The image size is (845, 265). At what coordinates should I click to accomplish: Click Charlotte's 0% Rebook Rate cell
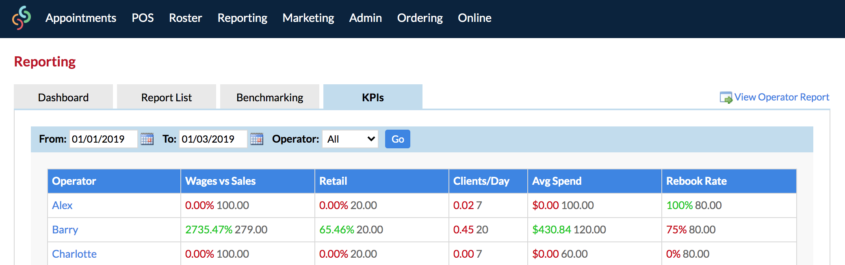(x=729, y=254)
